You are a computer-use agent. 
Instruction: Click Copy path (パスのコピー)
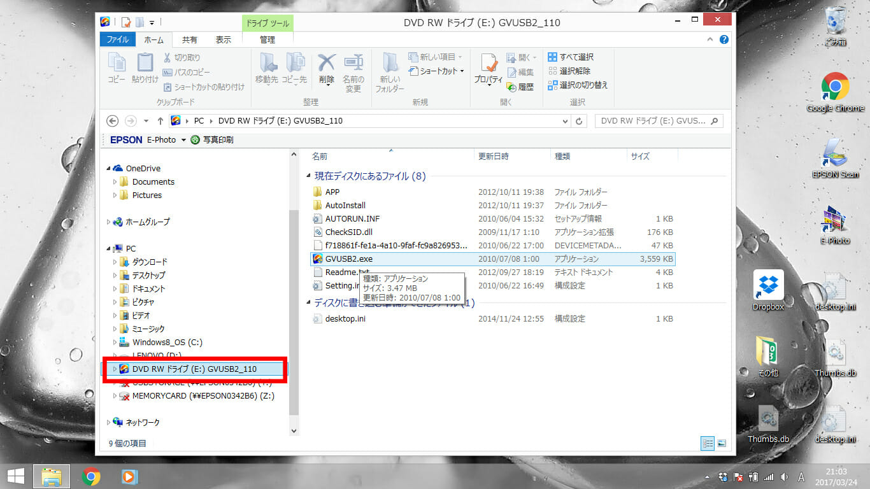coord(187,72)
